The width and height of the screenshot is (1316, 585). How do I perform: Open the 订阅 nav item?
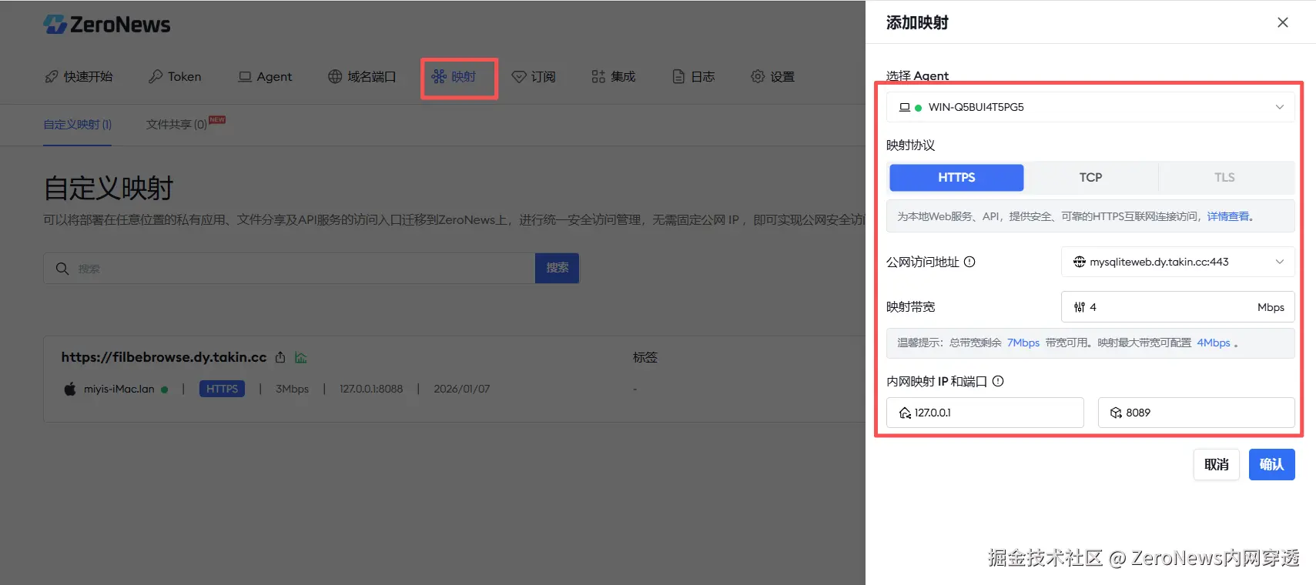[x=534, y=76]
